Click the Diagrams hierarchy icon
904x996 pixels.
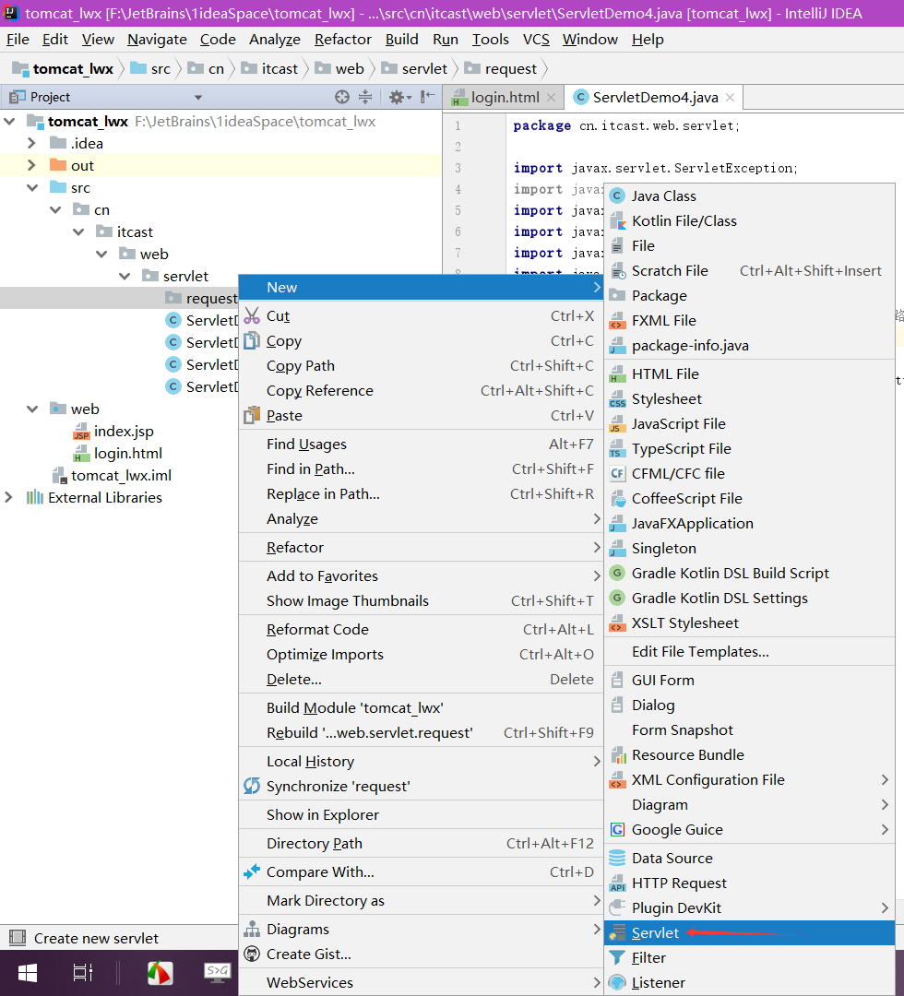coord(252,930)
